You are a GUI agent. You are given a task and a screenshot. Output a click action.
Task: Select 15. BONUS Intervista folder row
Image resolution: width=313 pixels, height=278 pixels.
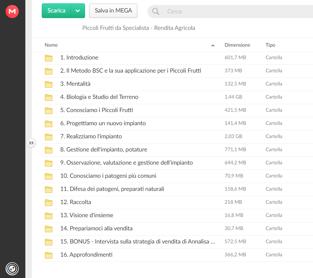pyautogui.click(x=178, y=242)
